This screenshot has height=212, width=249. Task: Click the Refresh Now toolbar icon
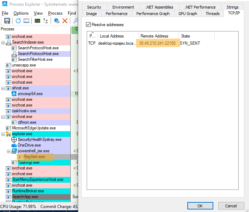click(x=18, y=21)
